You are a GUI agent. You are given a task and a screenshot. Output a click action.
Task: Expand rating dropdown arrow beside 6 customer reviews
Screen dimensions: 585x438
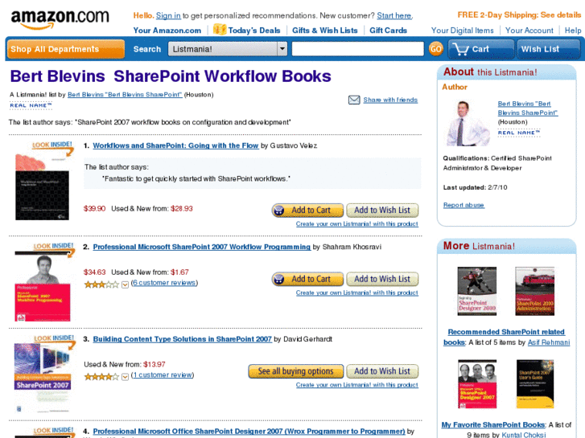pyautogui.click(x=125, y=284)
